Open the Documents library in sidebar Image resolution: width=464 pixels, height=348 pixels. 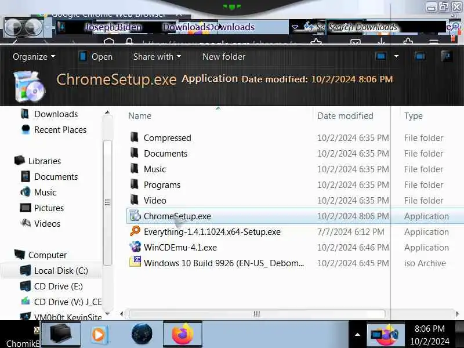pos(56,177)
